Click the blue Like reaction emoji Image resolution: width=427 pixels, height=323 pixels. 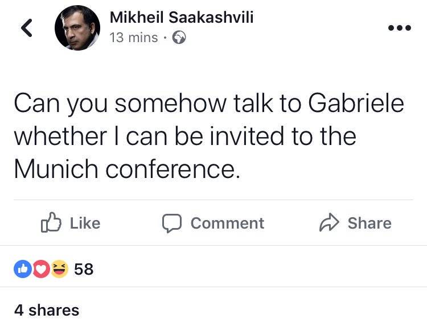click(22, 268)
